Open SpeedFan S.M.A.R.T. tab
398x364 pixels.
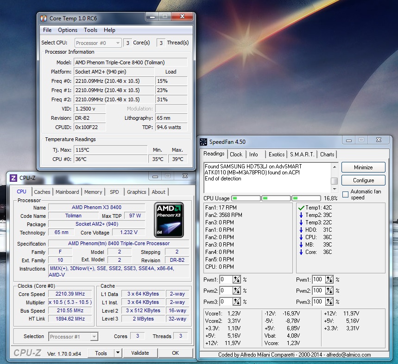point(302,154)
